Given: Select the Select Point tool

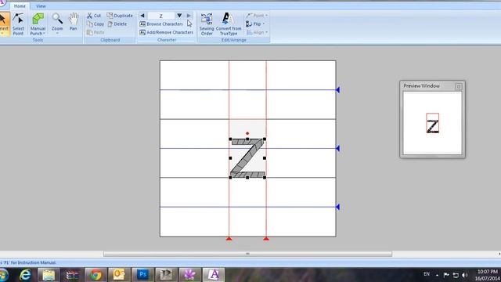Looking at the screenshot, I should point(18,24).
